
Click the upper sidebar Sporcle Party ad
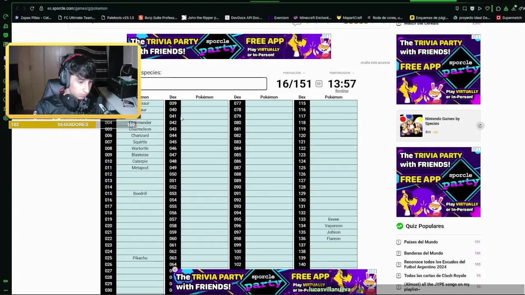[438, 69]
